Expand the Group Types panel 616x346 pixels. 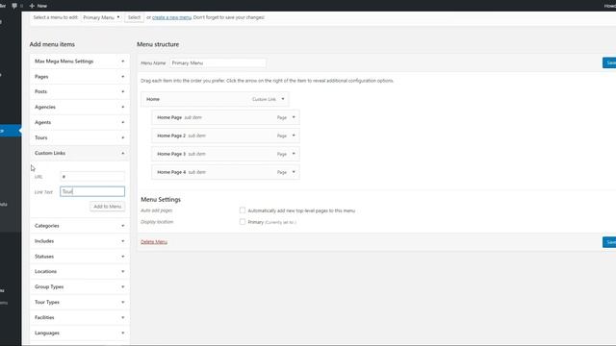(80, 286)
